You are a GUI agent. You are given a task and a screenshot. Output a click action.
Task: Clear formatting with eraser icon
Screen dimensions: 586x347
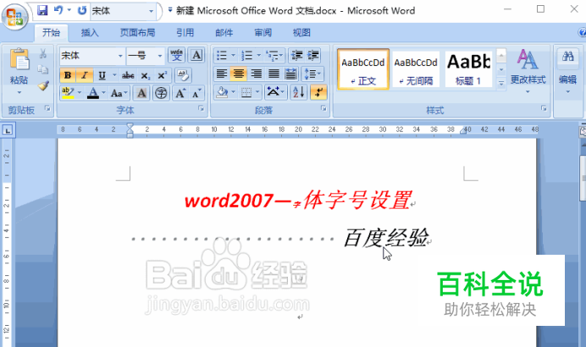(183, 75)
